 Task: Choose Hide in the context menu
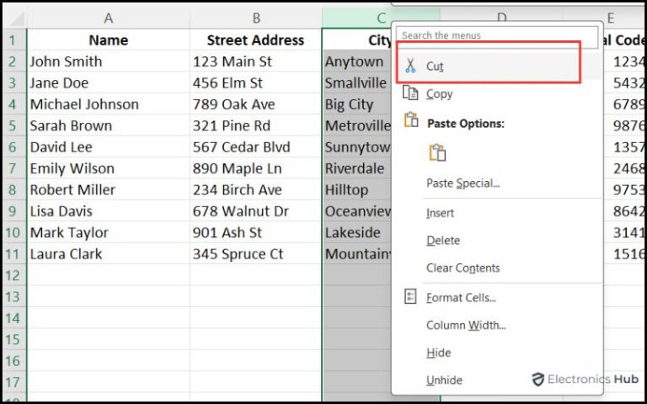pos(500,353)
